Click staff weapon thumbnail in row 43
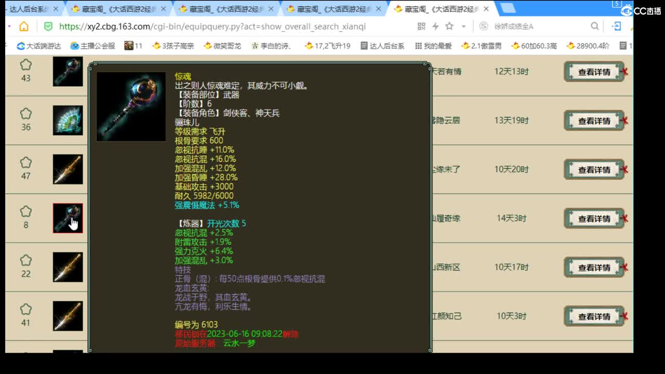The image size is (665, 374). click(x=68, y=72)
